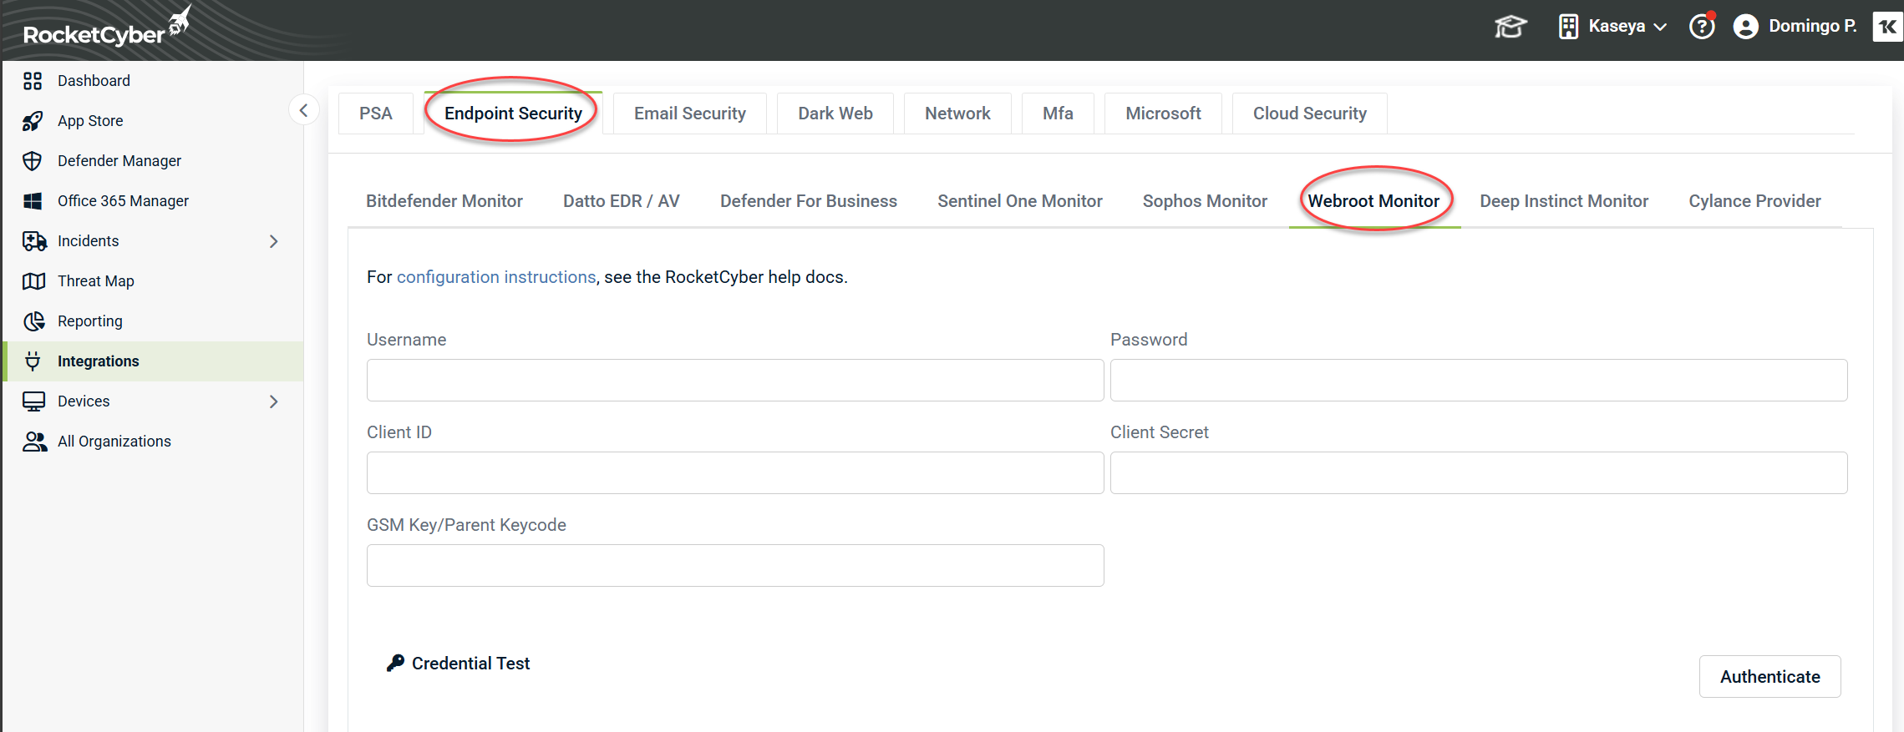Click the Kaseya K logo icon
The image size is (1904, 732).
tap(1886, 27)
